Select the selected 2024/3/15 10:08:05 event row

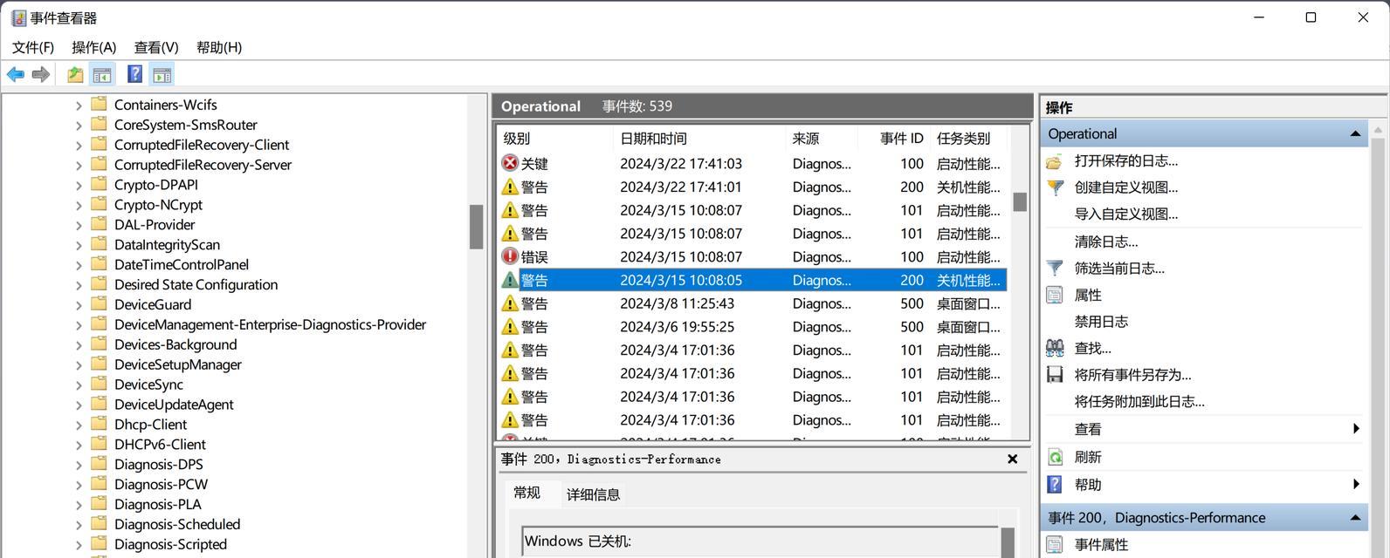(x=752, y=280)
